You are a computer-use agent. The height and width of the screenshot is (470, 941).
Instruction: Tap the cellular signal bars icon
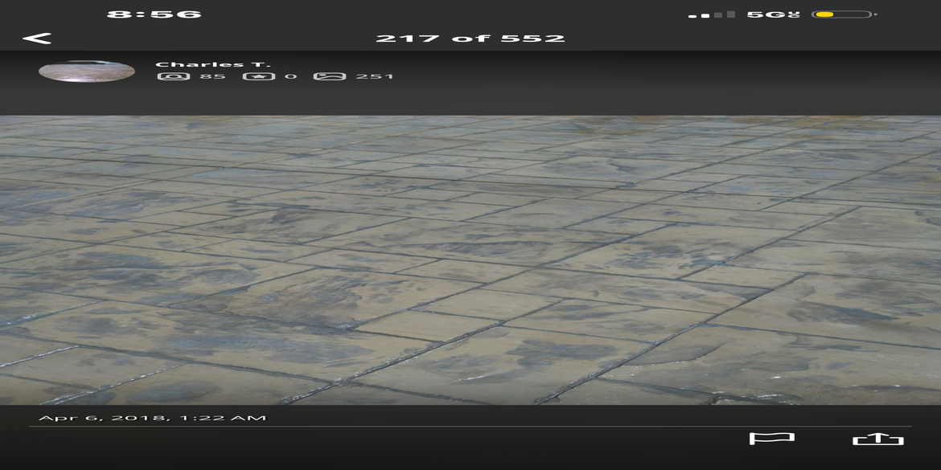(712, 14)
